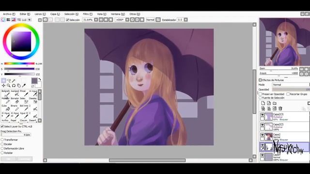Image resolution: width=310 pixels, height=174 pixels.
Task: Hide the Capa2(3) layer
Action: pos(262,115)
